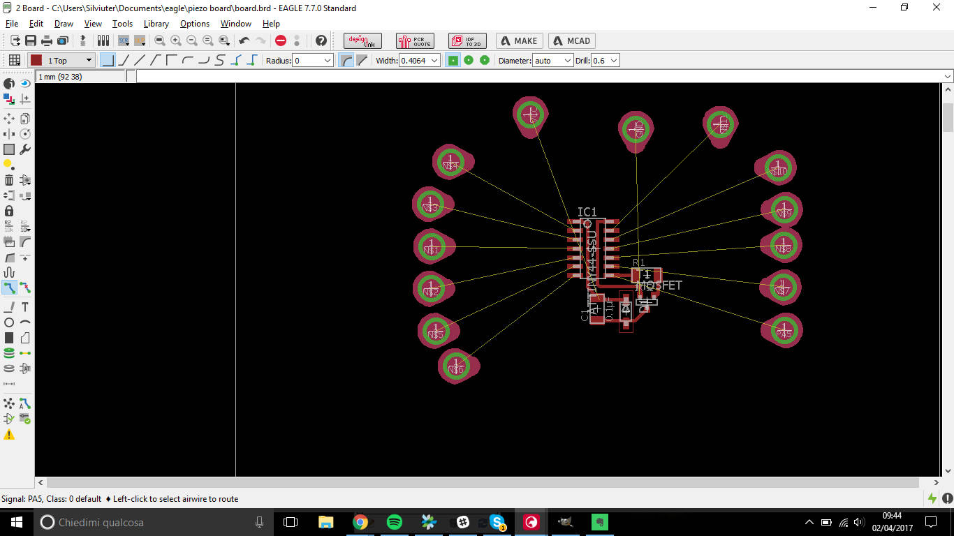Select the Ripup tool

coord(25,288)
